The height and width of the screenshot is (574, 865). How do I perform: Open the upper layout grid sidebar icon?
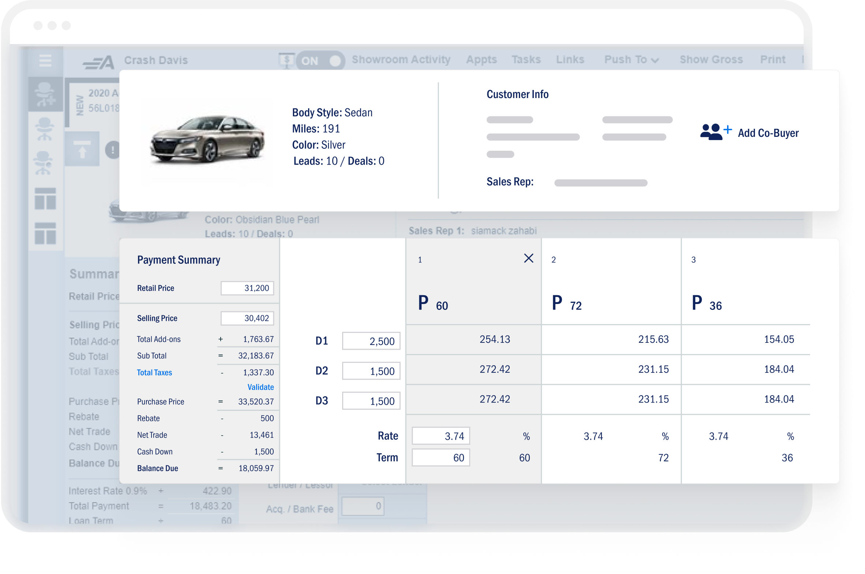(x=45, y=198)
